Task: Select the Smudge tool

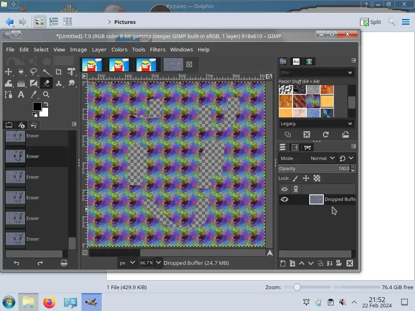Action: click(x=71, y=83)
